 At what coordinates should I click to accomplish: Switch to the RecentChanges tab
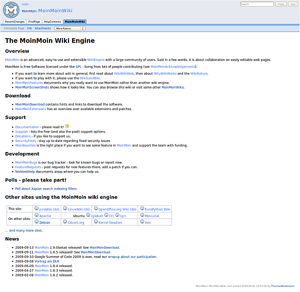coord(14,22)
